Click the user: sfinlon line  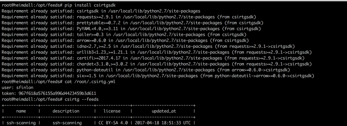(x=18, y=87)
